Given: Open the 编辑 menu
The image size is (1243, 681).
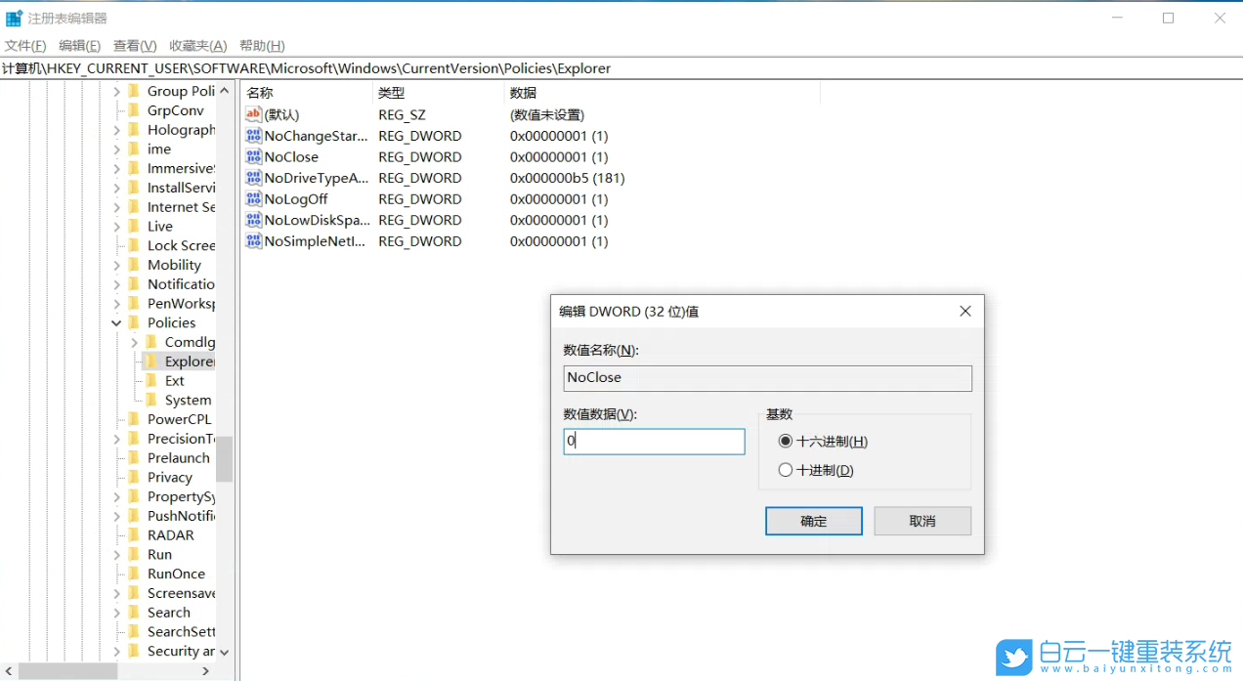Looking at the screenshot, I should [79, 45].
